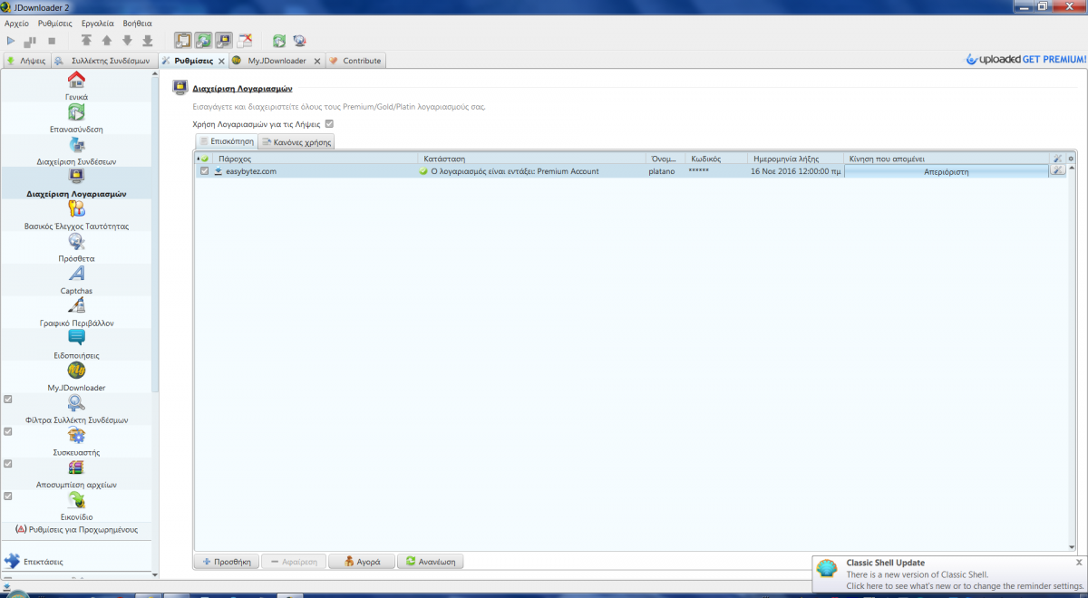Open the Βοήθεια menu
This screenshot has width=1088, height=598.
tap(138, 23)
